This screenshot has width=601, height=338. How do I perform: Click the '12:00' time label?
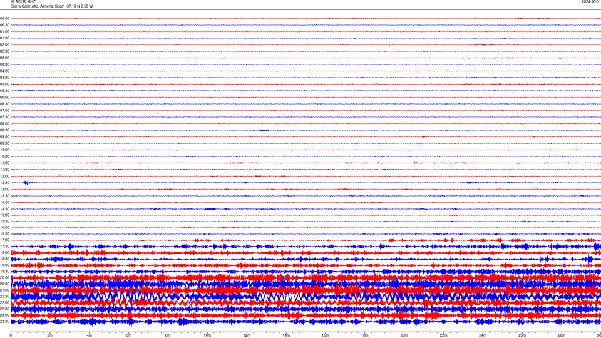4,176
